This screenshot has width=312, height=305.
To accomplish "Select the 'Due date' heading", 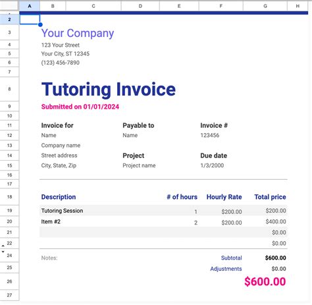I will tap(214, 155).
